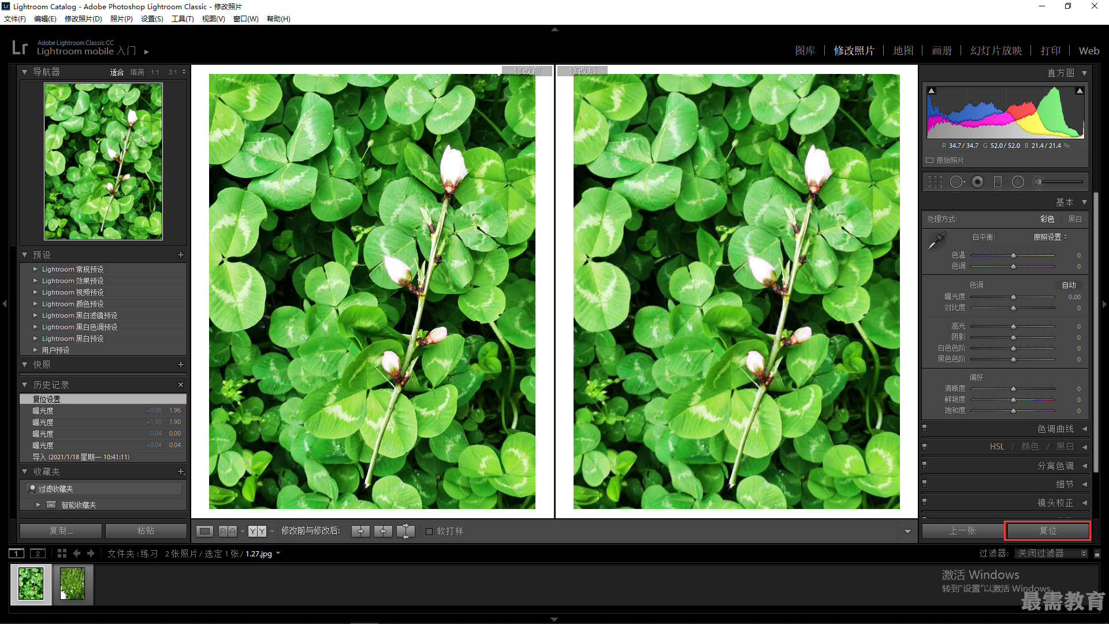Select the Spot Removal tool
The height and width of the screenshot is (624, 1109).
(957, 182)
